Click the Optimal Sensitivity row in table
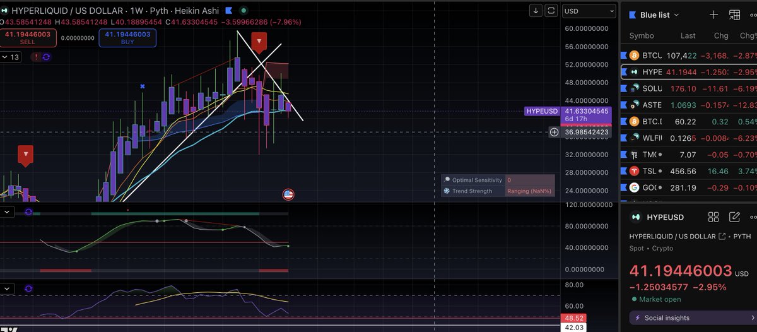Viewport: 757px width, 332px height. (498, 181)
